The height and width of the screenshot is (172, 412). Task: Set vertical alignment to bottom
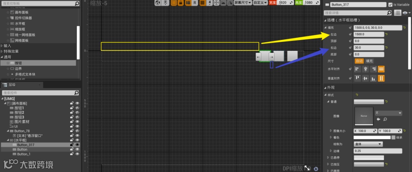coord(373,78)
